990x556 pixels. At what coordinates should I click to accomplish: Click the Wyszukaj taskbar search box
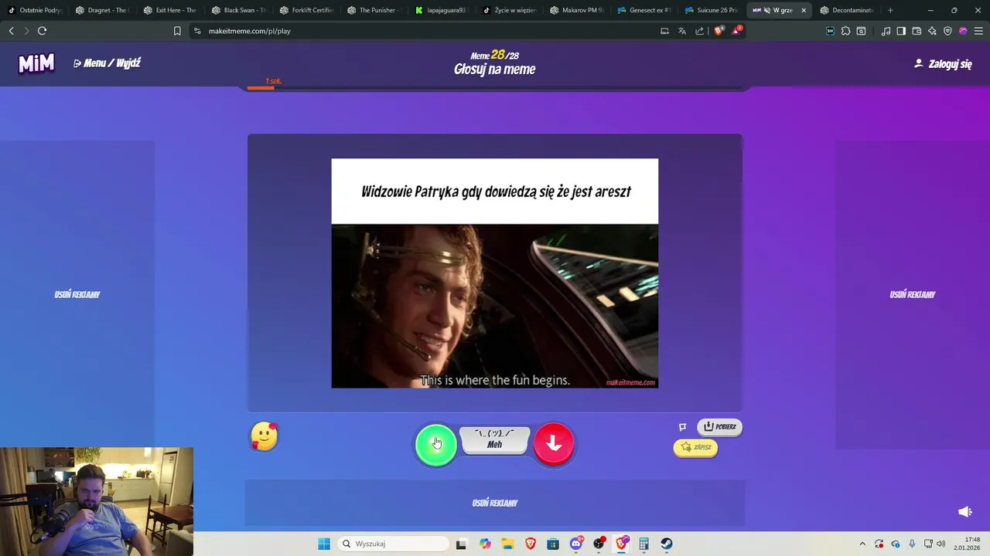click(394, 544)
